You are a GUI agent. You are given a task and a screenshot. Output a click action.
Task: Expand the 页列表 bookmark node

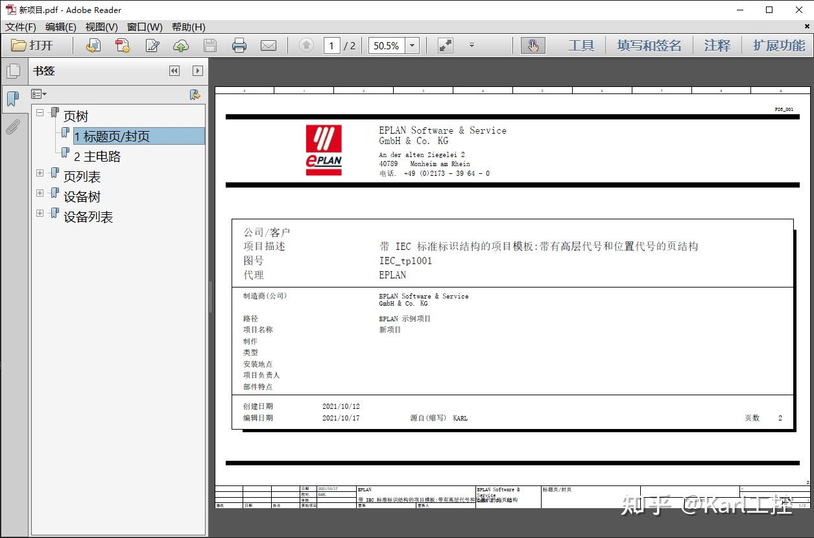click(40, 172)
